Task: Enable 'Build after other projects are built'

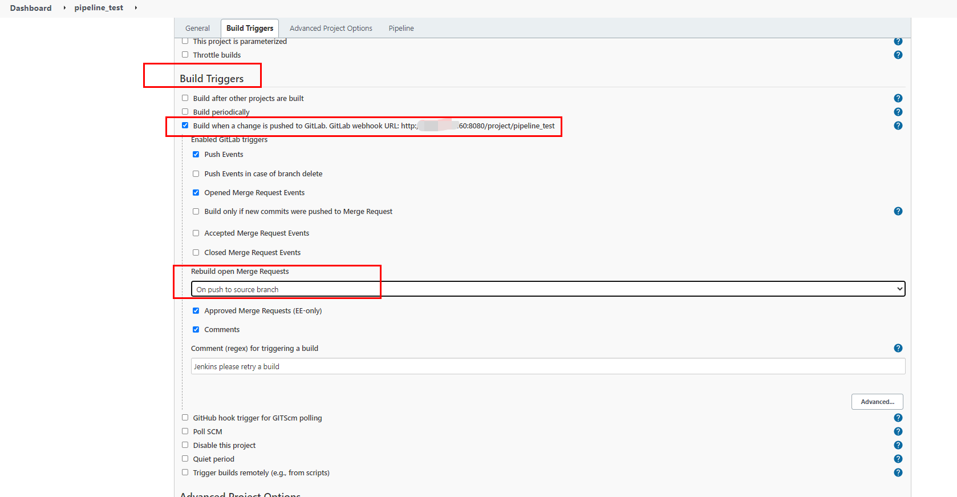Action: pos(185,98)
